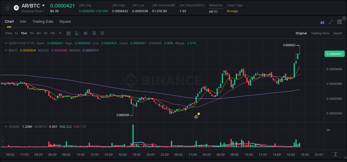The width and height of the screenshot is (347, 162).
Task: Switch chart to Trading View mode
Action: (320, 33)
